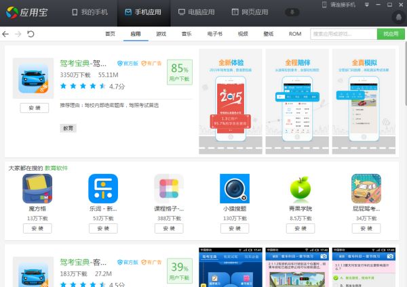The image size is (407, 287).
Task: Install 屁屁驾考 app
Action: (x=366, y=229)
